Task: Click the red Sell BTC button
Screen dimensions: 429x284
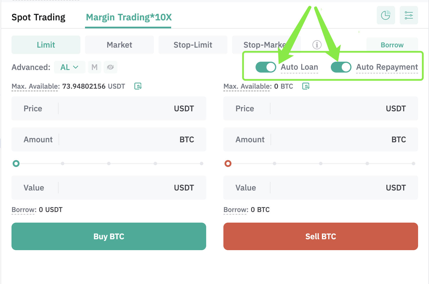Action: point(321,236)
